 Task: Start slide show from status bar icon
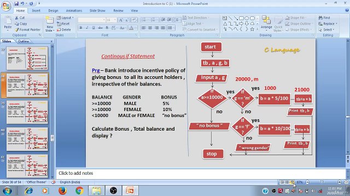pyautogui.click(x=292, y=182)
